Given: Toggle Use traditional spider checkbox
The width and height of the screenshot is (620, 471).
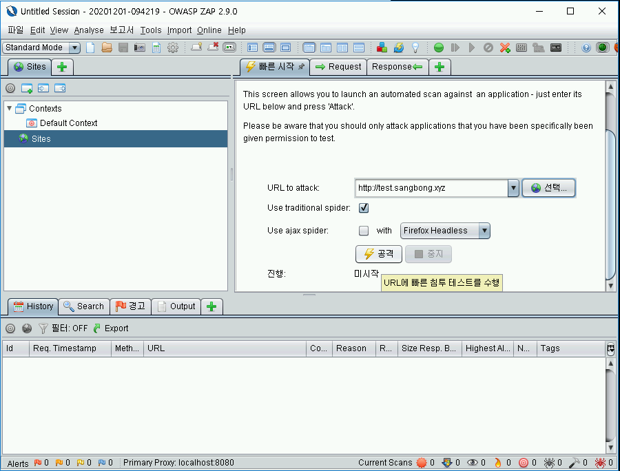Looking at the screenshot, I should [x=364, y=208].
